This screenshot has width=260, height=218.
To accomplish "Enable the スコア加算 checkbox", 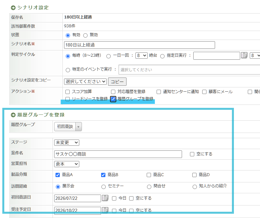I will coord(67,92).
